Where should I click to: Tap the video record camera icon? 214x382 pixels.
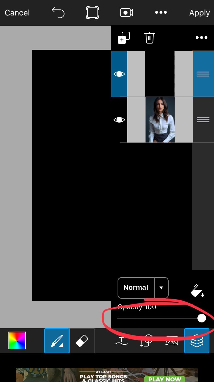pyautogui.click(x=127, y=13)
